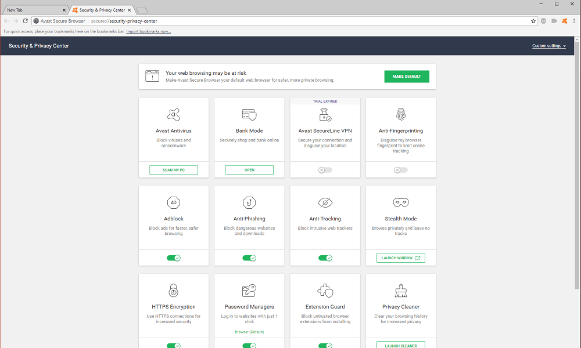Click the browser warning icon in risk banner
This screenshot has width=581, height=348.
(152, 76)
